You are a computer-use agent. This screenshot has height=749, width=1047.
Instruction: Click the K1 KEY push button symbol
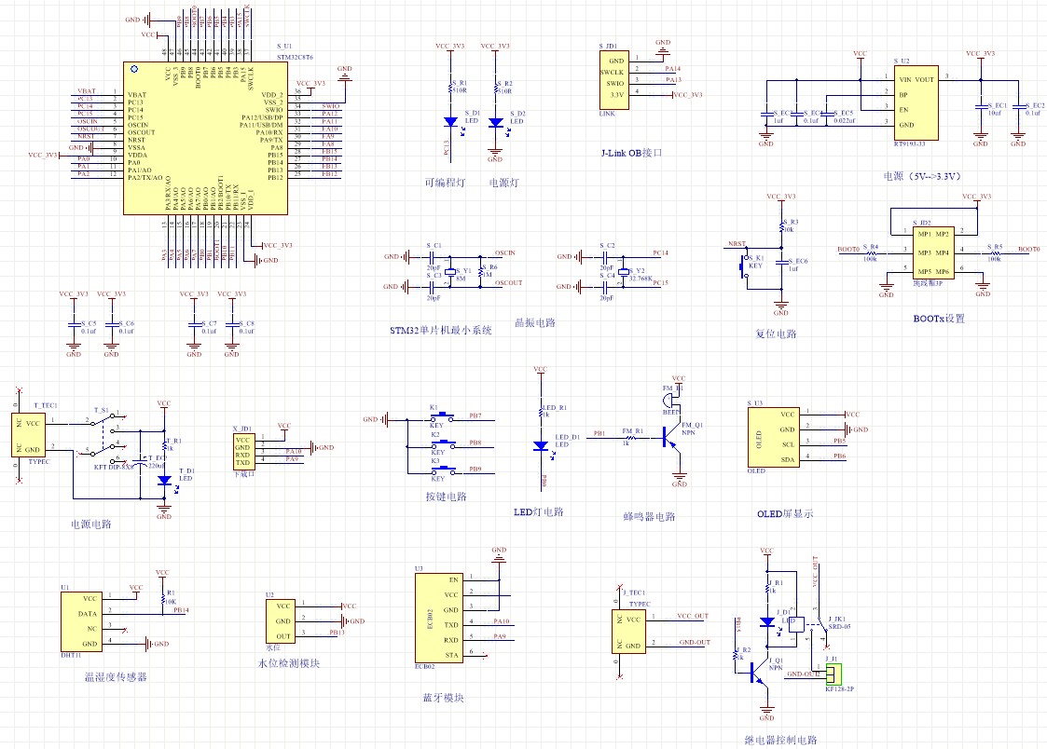(442, 415)
